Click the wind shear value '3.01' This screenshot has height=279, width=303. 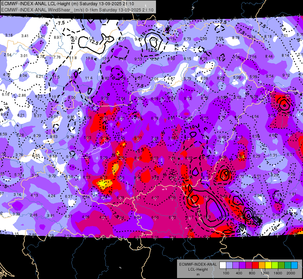tap(24, 56)
